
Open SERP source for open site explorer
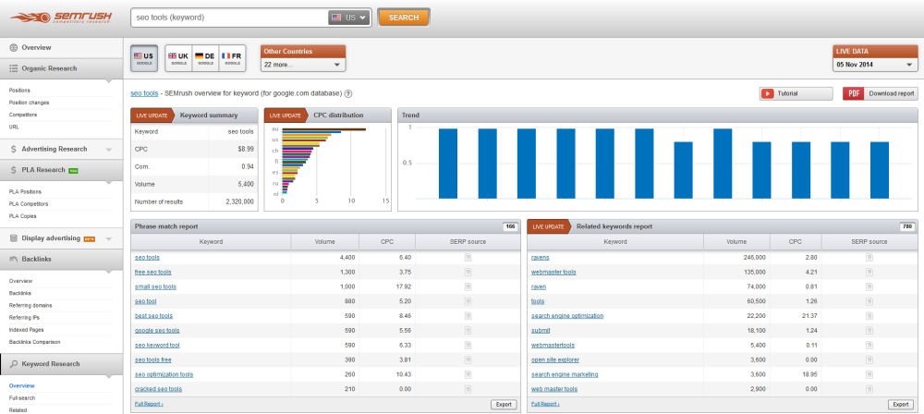pyautogui.click(x=869, y=359)
